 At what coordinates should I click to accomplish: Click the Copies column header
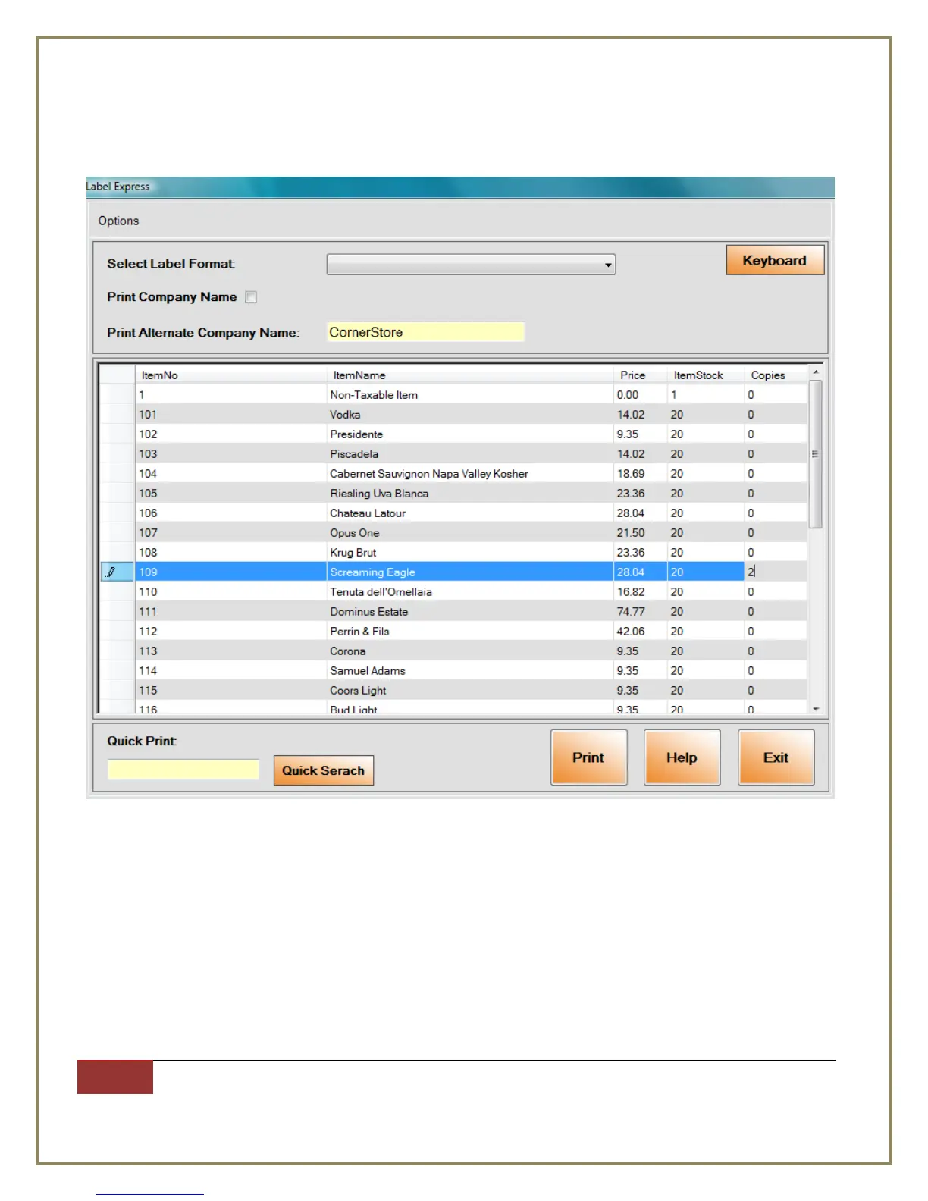(776, 375)
